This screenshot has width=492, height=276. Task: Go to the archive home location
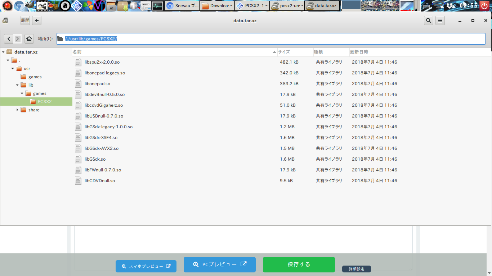tap(29, 39)
